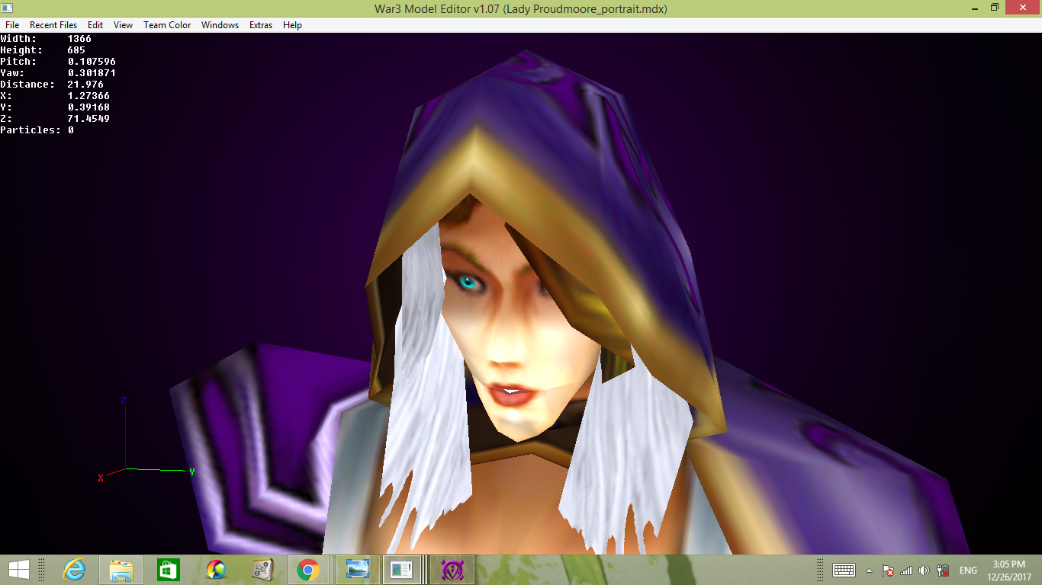Open Action Center flag notification

pyautogui.click(x=888, y=571)
